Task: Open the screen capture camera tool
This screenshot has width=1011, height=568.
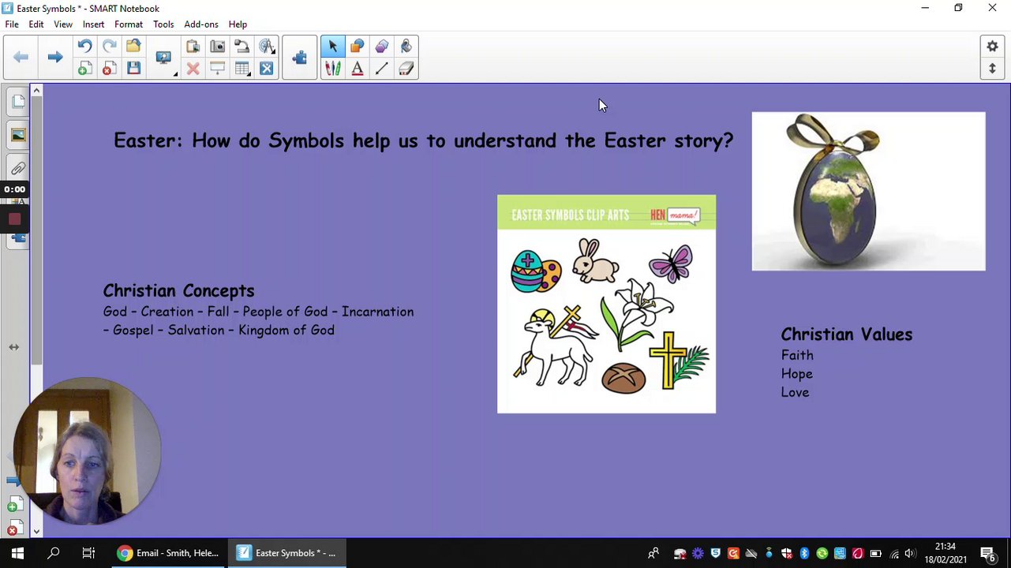Action: coord(217,47)
